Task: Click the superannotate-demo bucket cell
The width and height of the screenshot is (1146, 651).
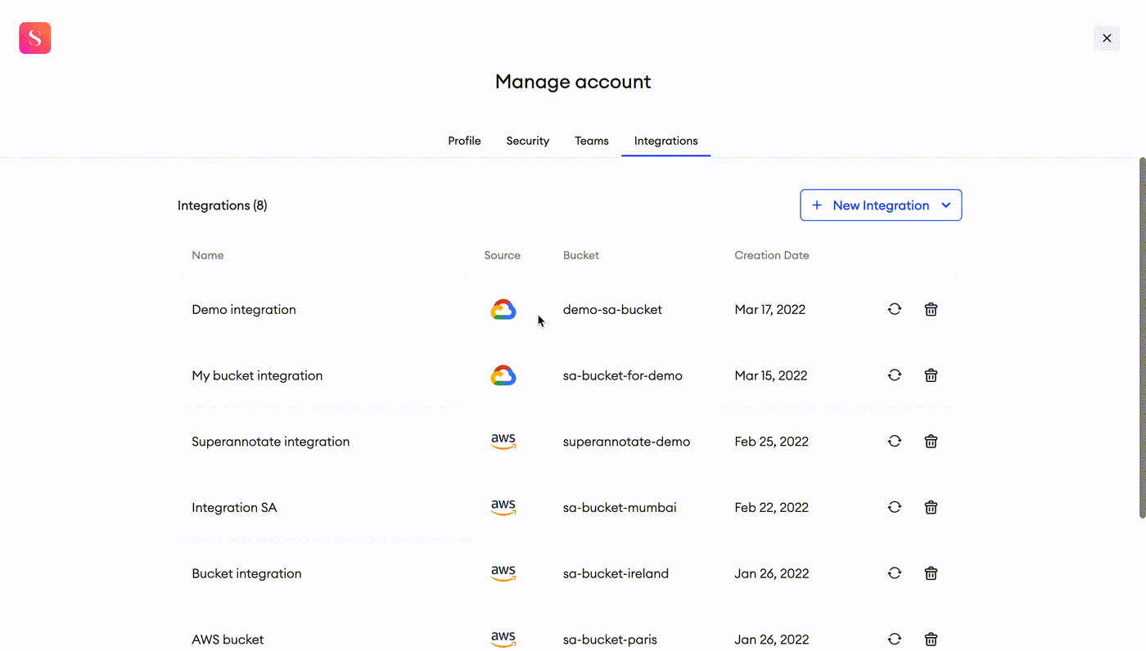Action: point(627,442)
